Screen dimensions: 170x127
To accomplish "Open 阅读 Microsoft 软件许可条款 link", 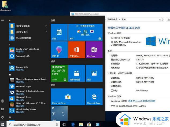I will 142,101.
